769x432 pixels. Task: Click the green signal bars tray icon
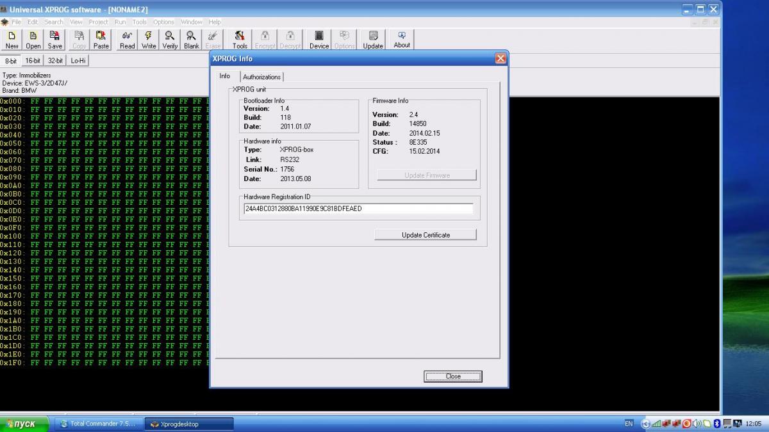[656, 424]
